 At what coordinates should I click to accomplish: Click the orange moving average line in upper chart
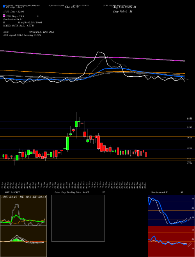92,72
